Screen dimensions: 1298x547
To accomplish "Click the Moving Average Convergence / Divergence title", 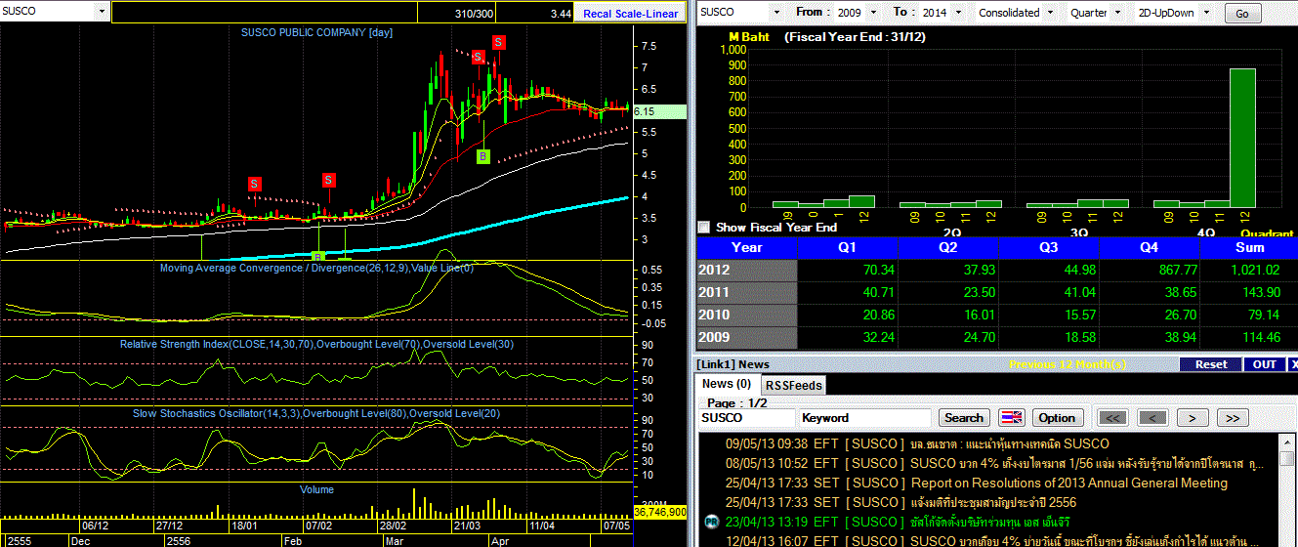I will [x=316, y=268].
